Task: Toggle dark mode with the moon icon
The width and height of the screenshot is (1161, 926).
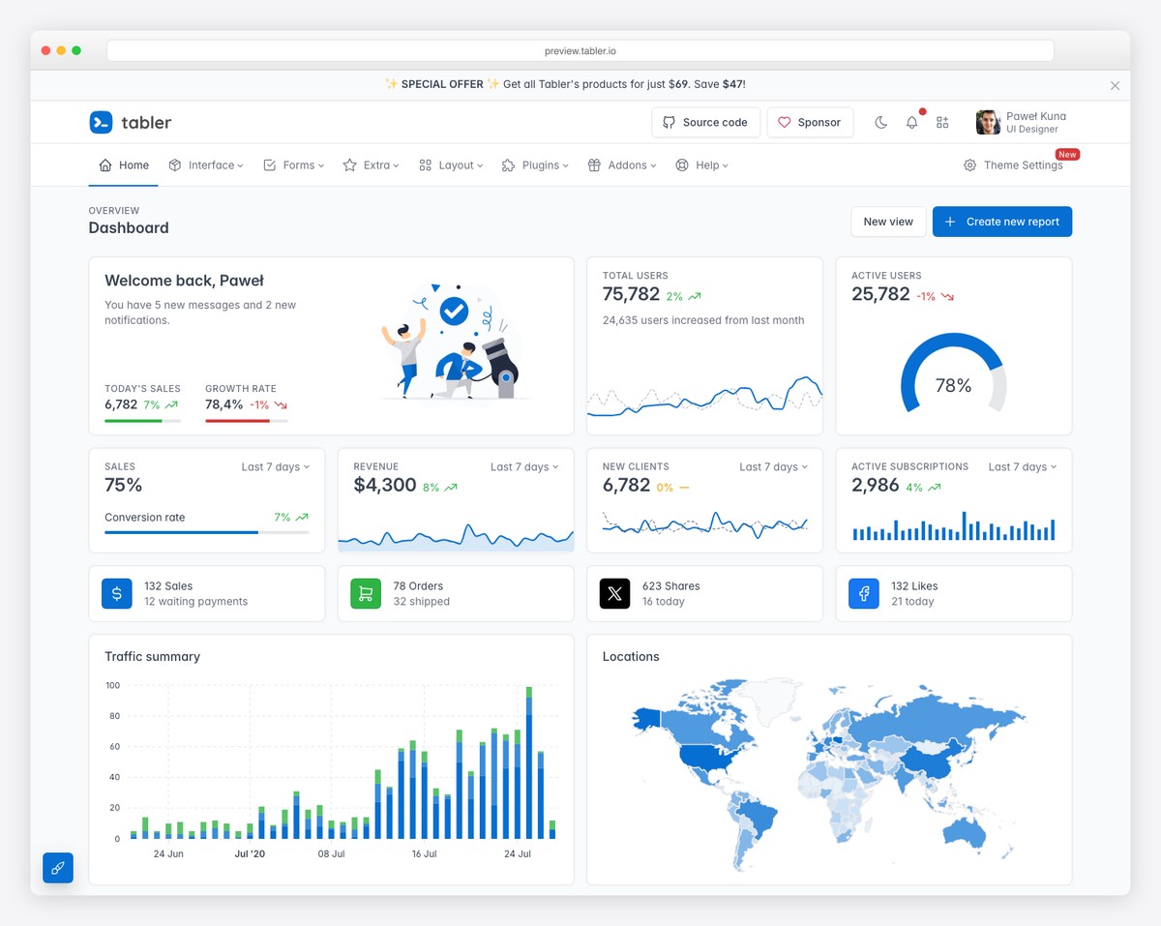Action: point(880,122)
